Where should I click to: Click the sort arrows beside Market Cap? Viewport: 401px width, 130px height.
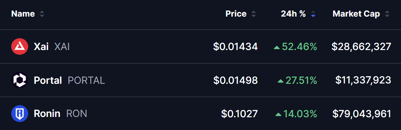[x=387, y=14]
